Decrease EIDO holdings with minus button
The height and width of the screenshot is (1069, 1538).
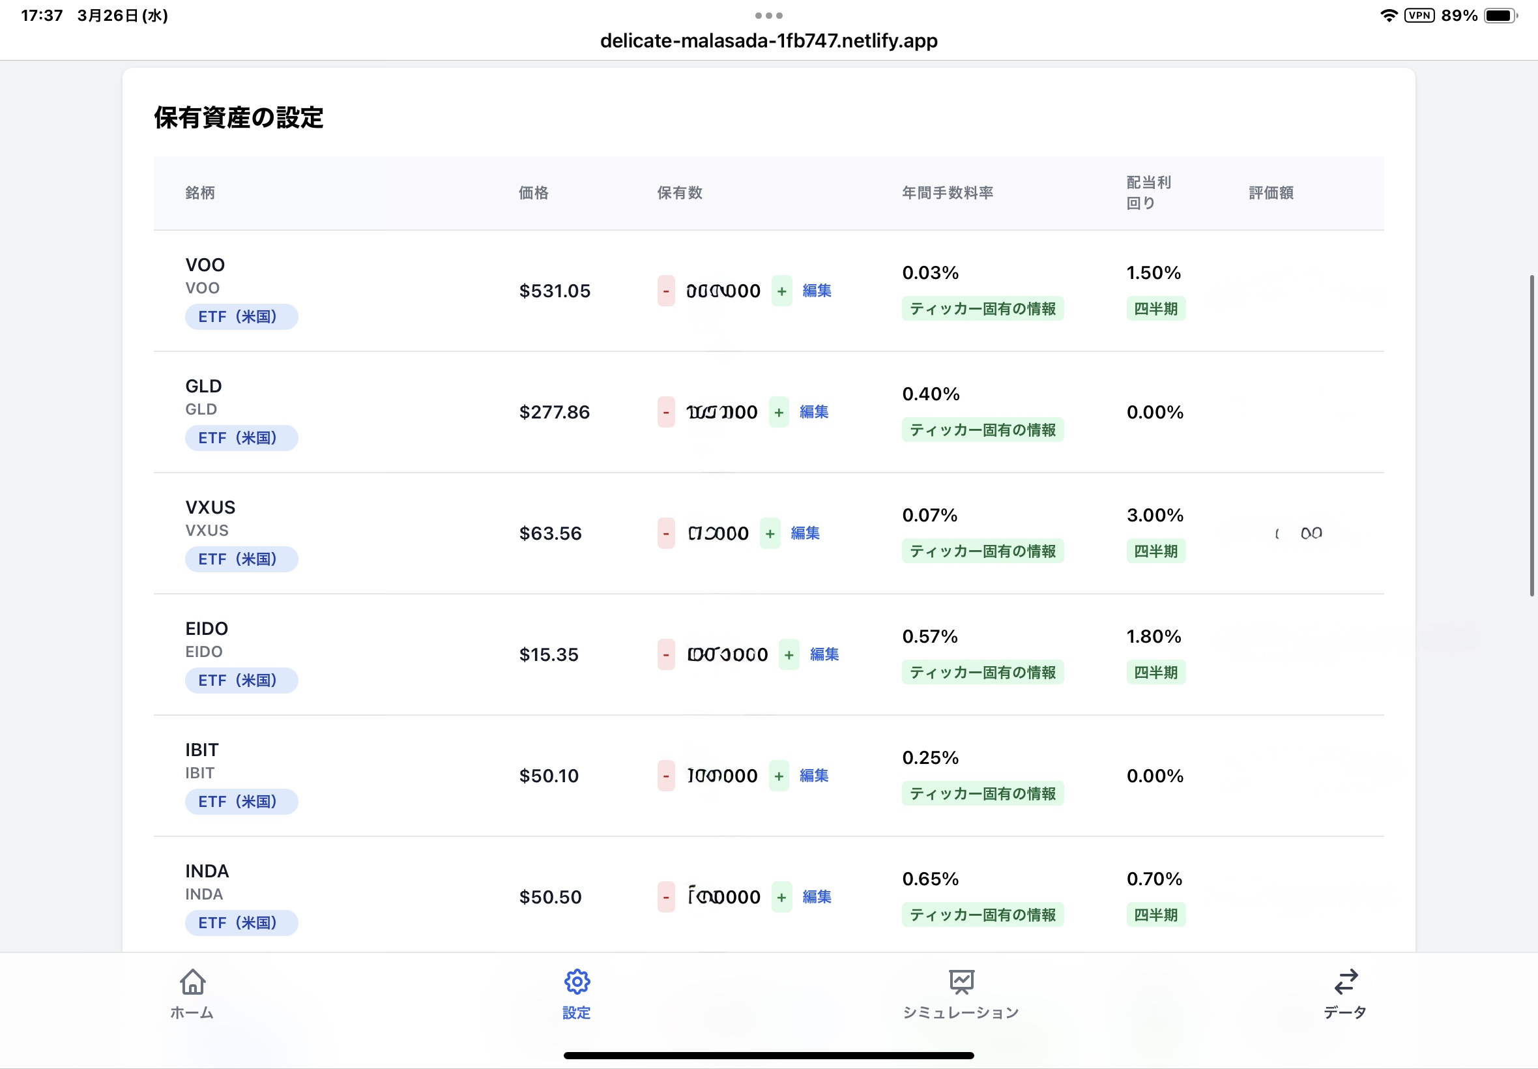[665, 654]
